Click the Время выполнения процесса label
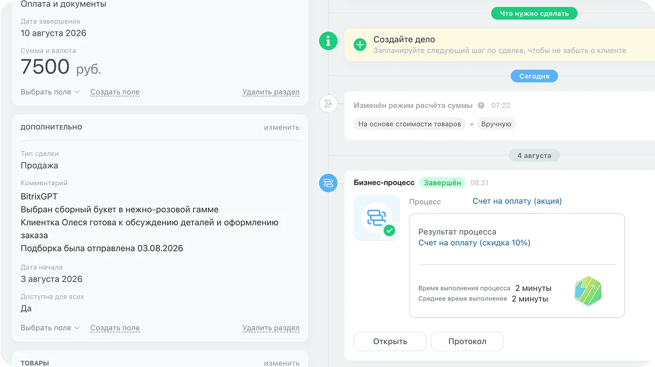655x367 pixels. [x=464, y=288]
